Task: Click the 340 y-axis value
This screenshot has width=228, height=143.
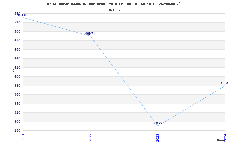Action: [17, 104]
